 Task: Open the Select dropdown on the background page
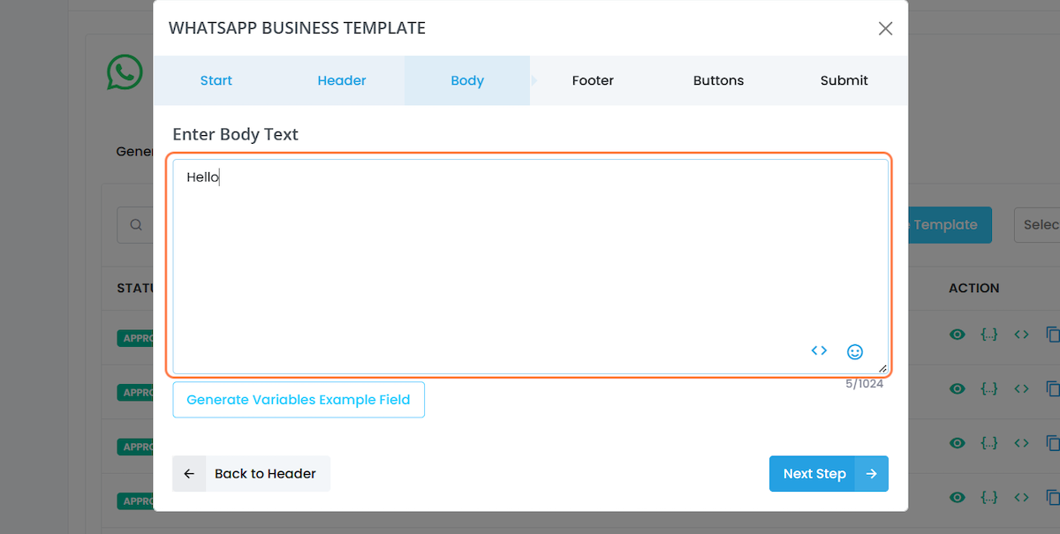pos(1037,225)
